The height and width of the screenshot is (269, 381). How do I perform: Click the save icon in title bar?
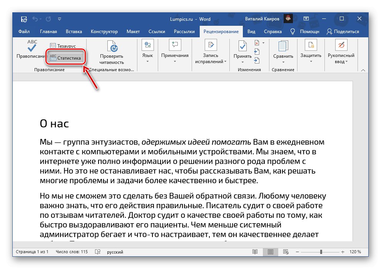[x=24, y=18]
